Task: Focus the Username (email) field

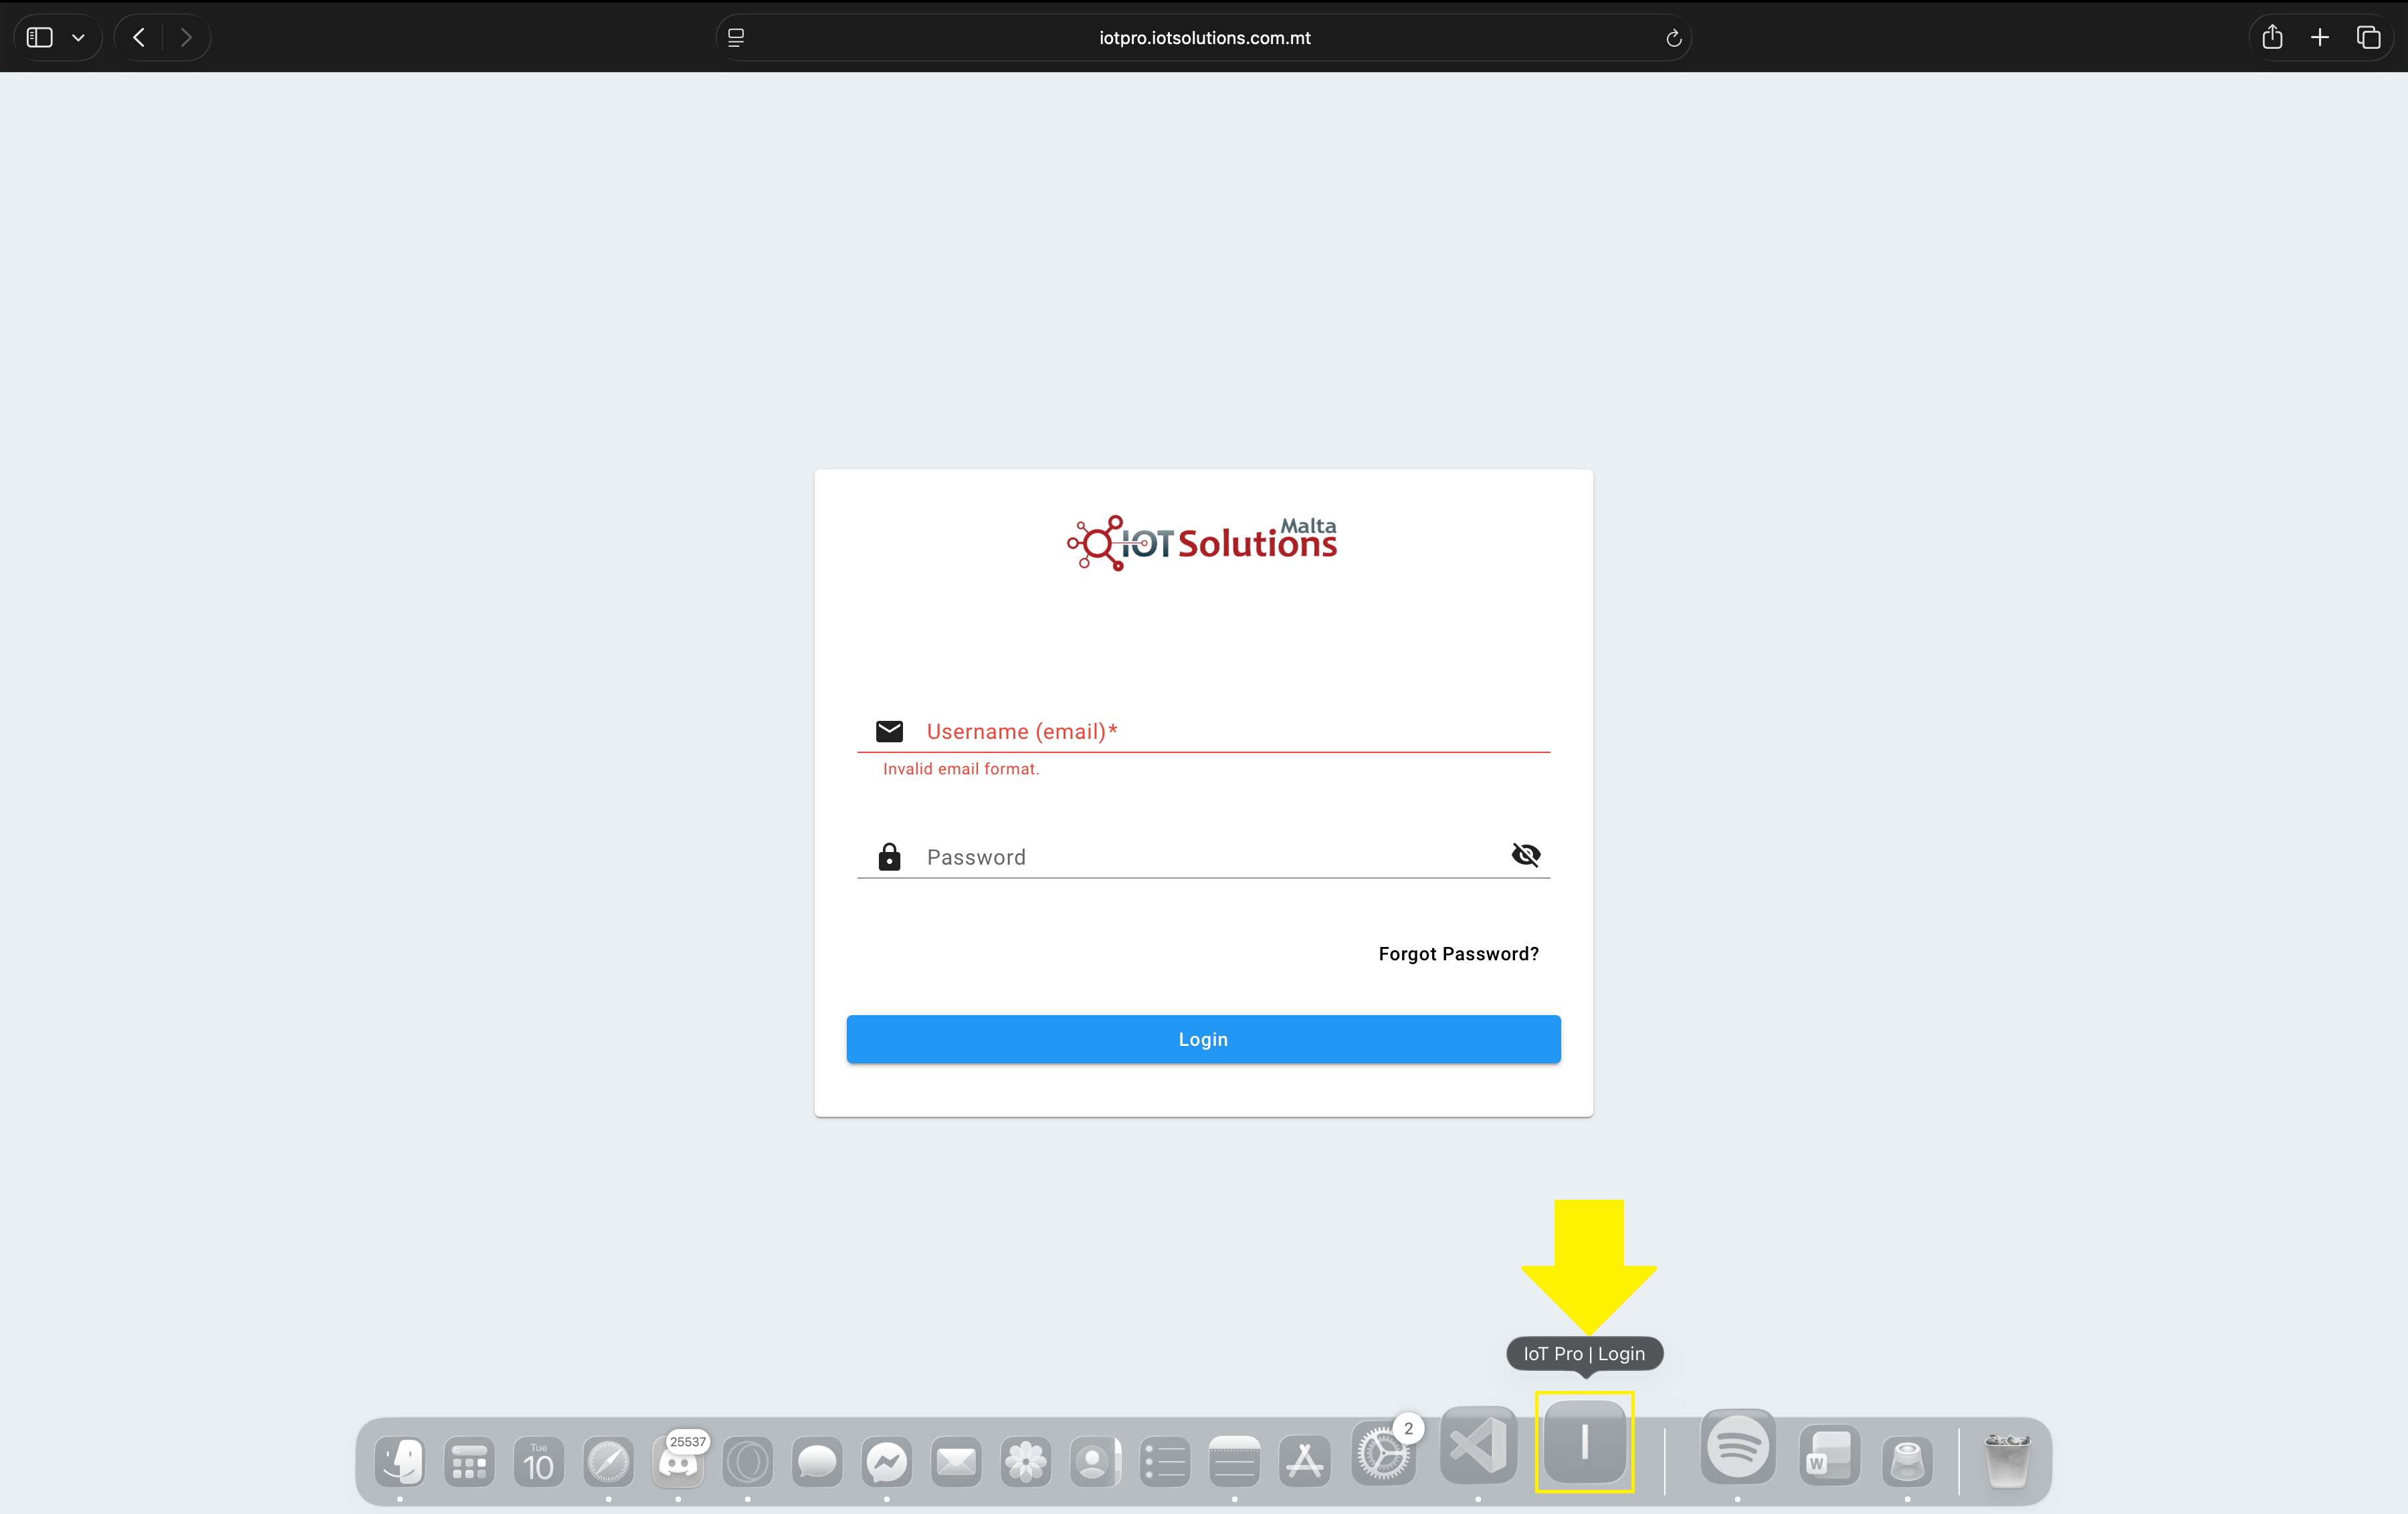Action: (1204, 731)
